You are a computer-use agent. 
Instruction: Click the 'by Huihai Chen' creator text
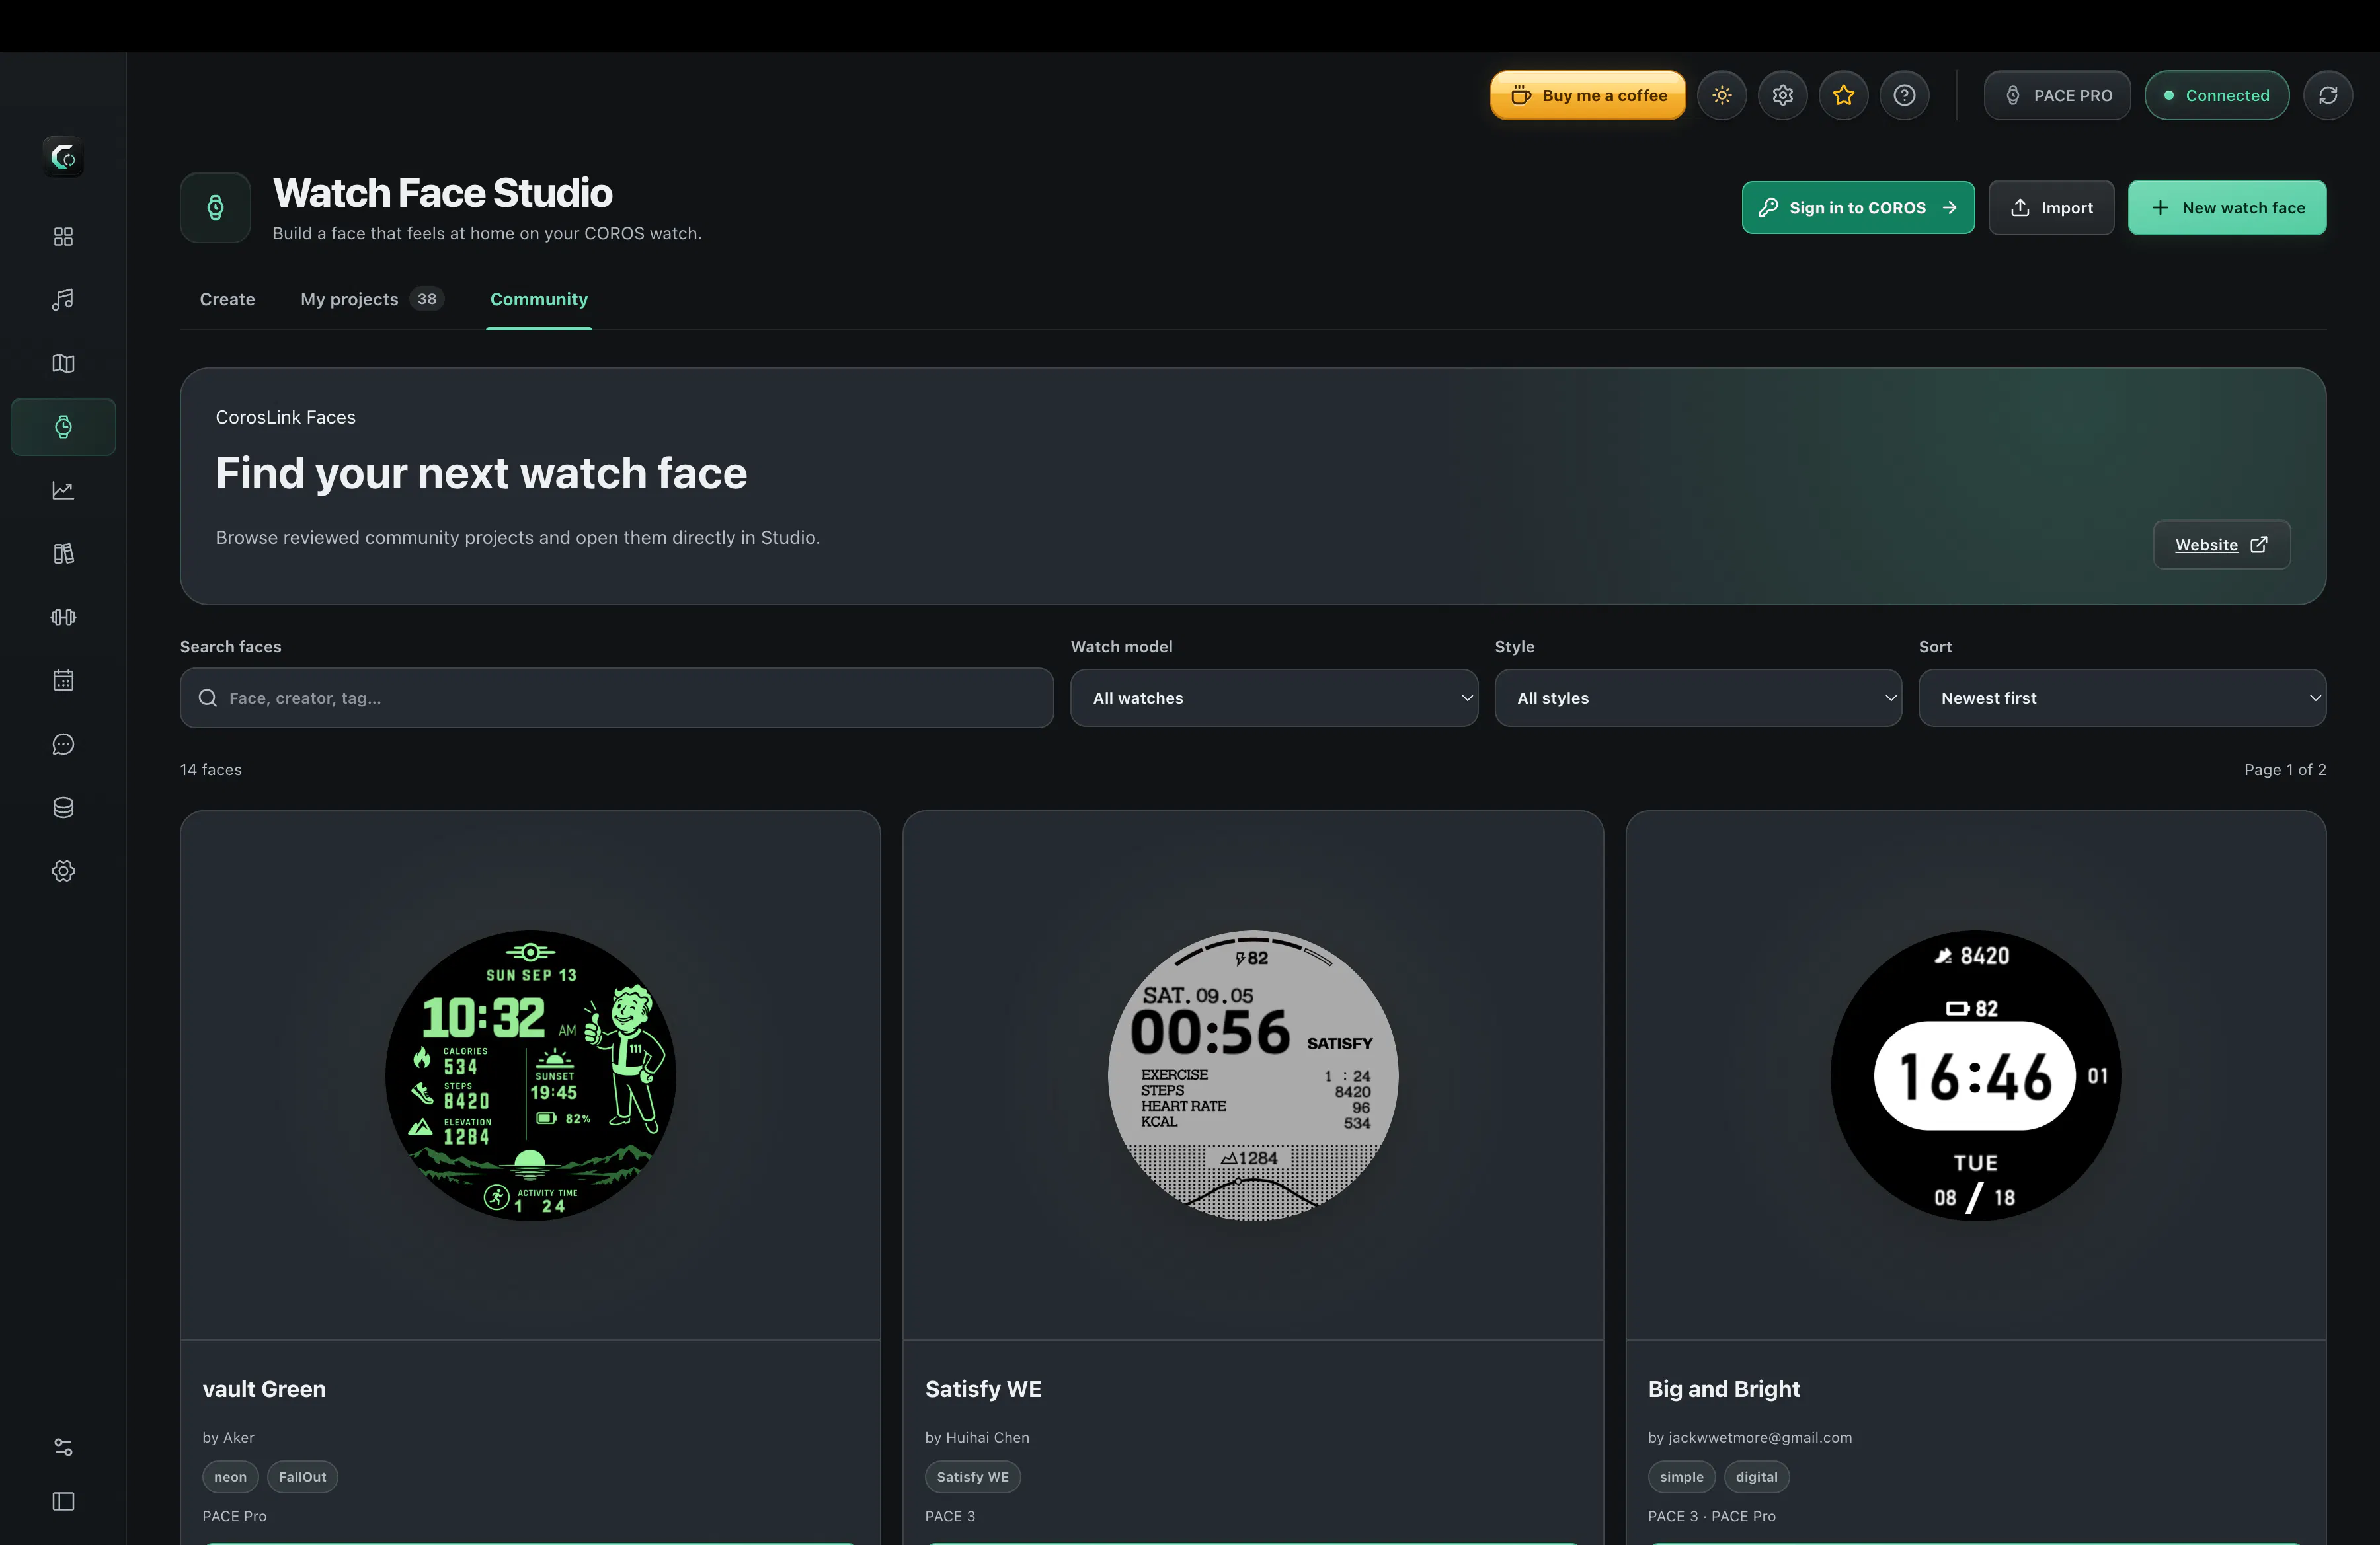[977, 1437]
